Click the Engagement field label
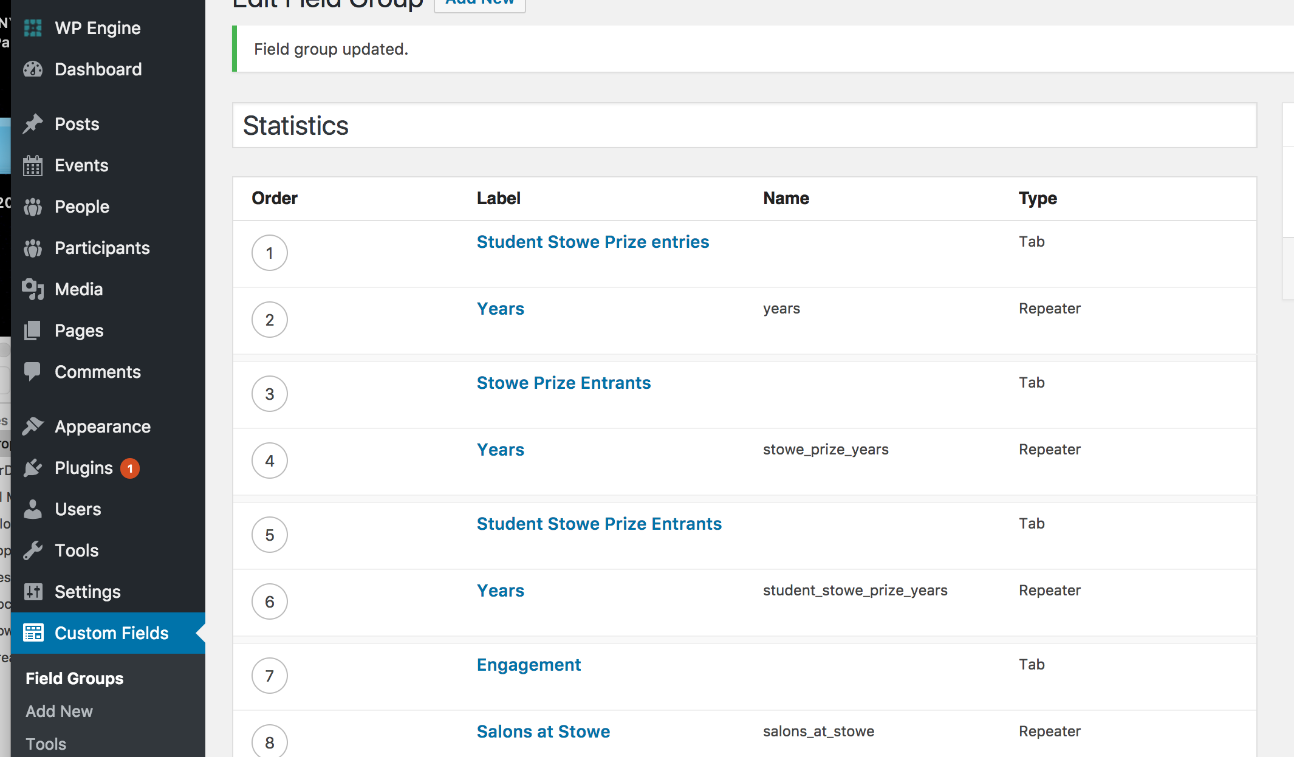This screenshot has height=757, width=1294. coord(529,665)
